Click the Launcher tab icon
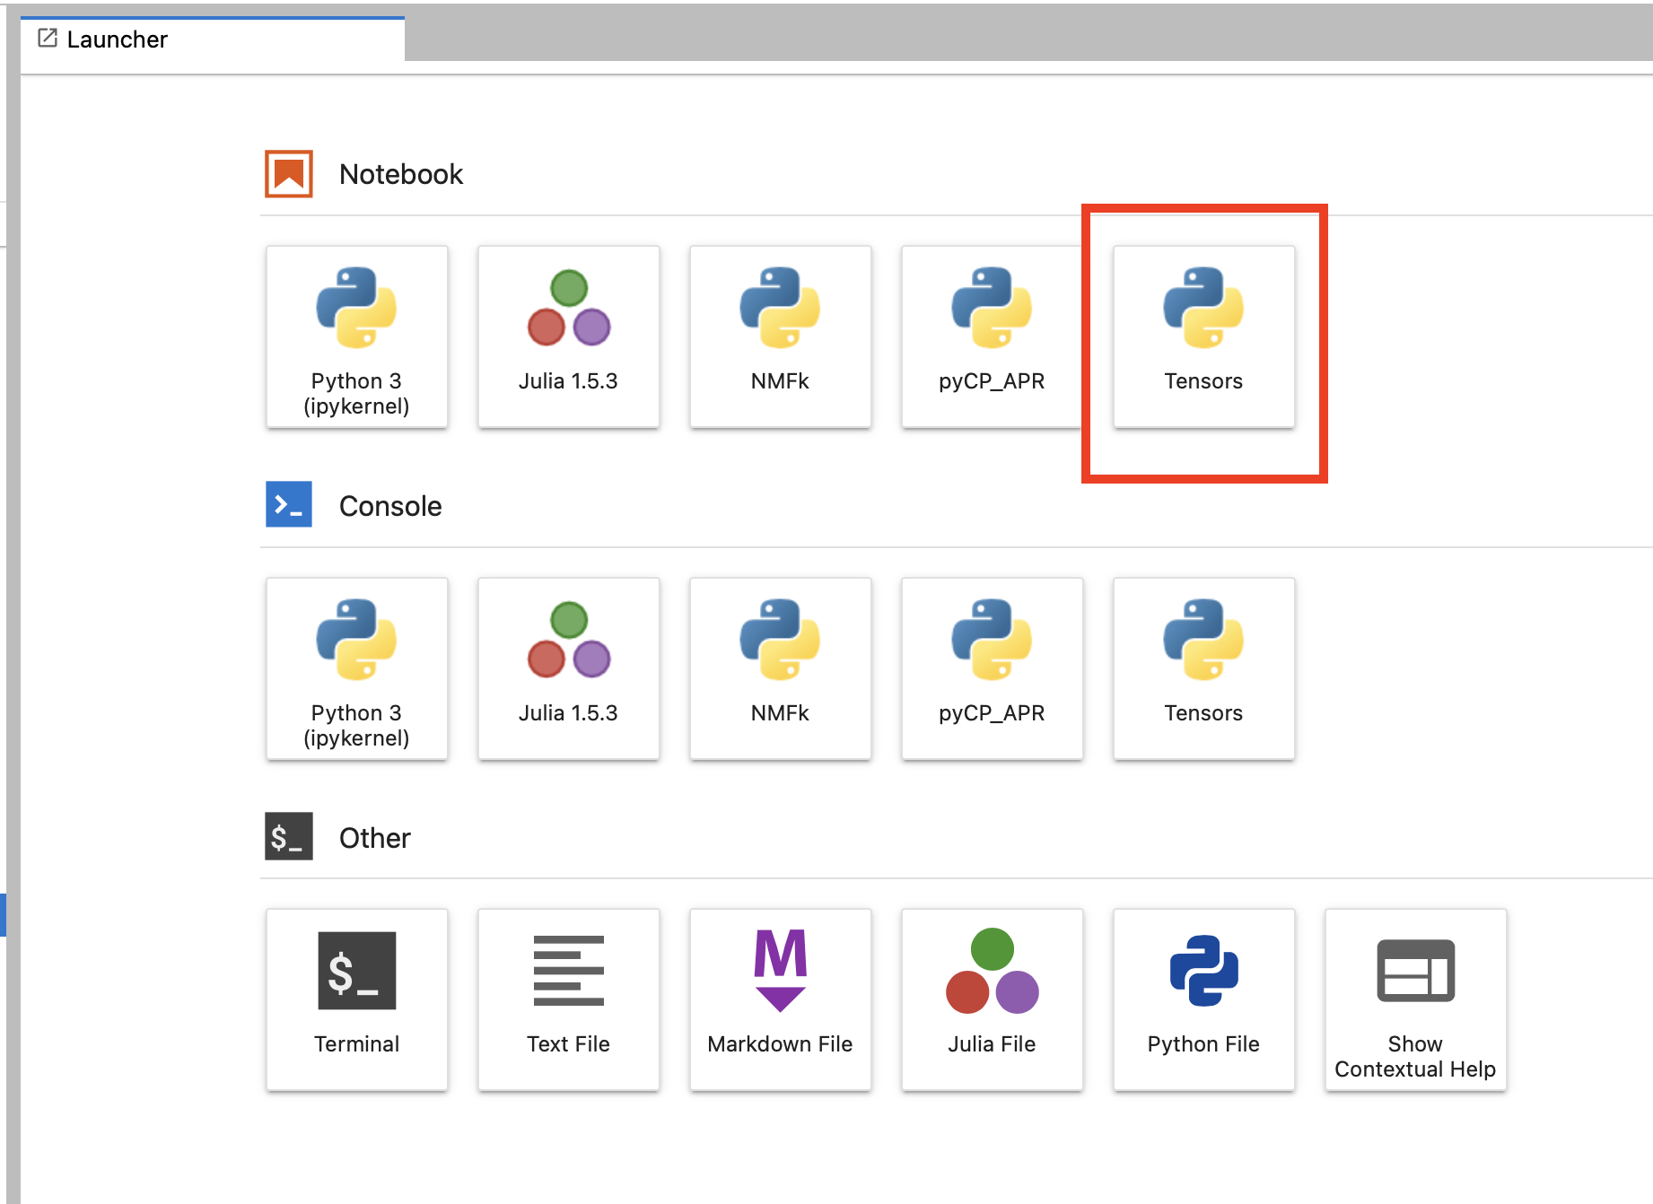This screenshot has height=1204, width=1653. tap(48, 39)
